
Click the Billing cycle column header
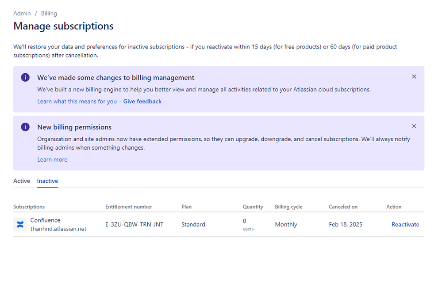click(x=288, y=207)
